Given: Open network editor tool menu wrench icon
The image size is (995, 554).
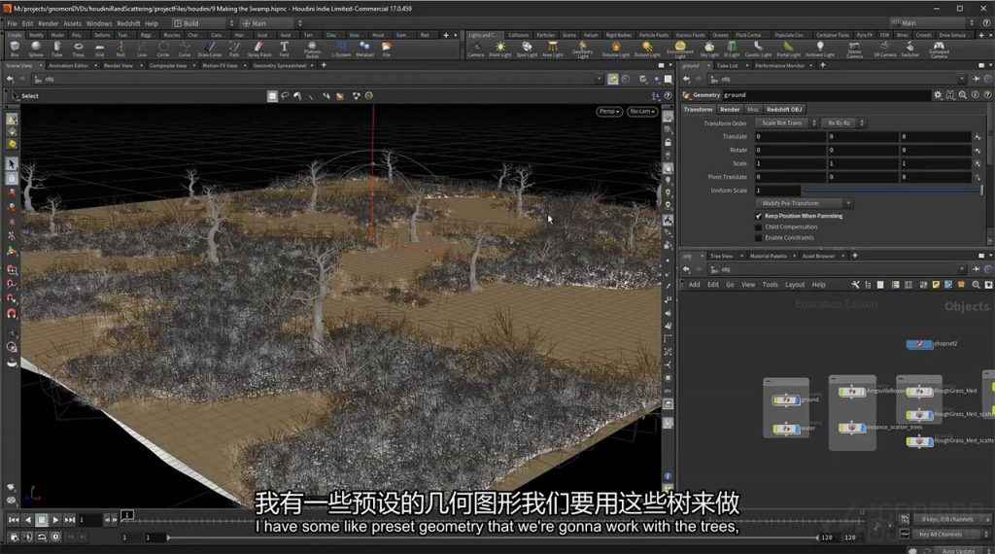Looking at the screenshot, I should tap(855, 285).
